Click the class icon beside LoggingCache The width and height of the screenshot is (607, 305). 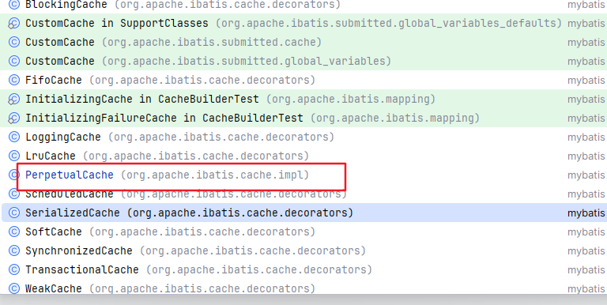(x=14, y=137)
